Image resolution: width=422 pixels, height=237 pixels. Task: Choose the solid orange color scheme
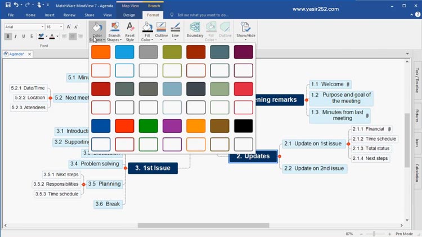[x=101, y=52]
